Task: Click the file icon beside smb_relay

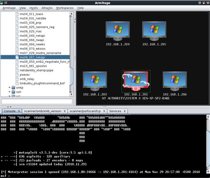Action: (17, 79)
